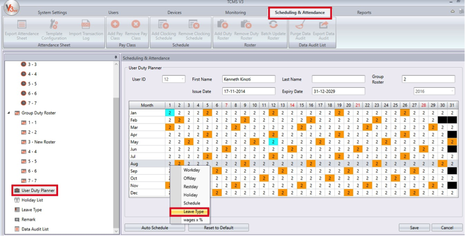Choose Holiday from context menu
The height and width of the screenshot is (236, 465).
(x=190, y=195)
